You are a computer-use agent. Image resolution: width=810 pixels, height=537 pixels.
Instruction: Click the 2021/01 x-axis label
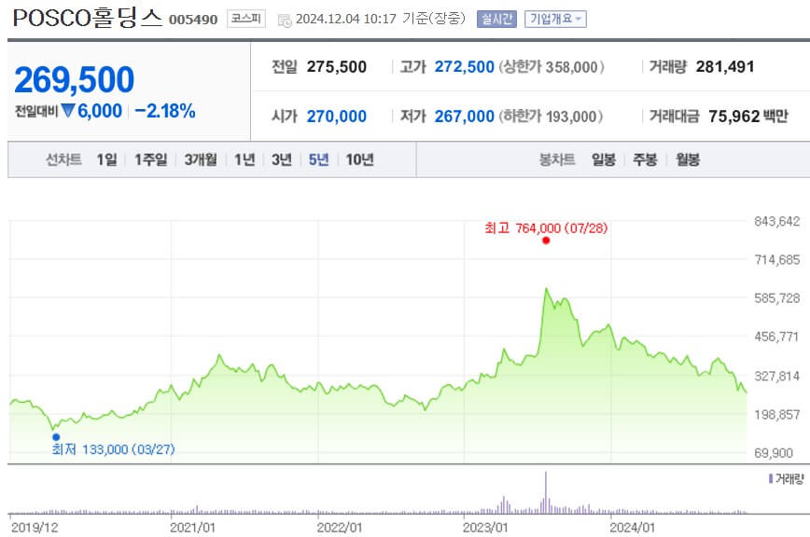(x=192, y=528)
